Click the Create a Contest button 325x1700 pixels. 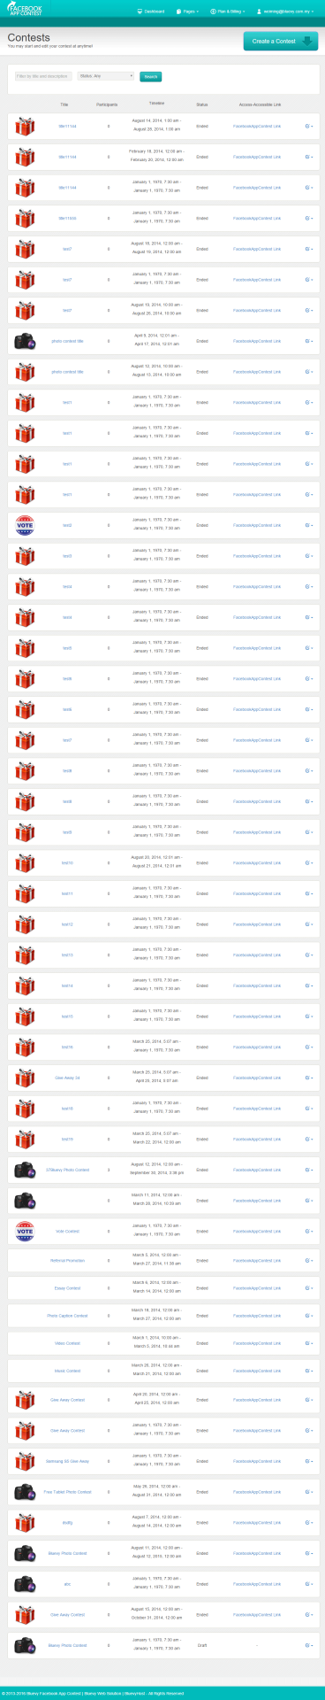click(281, 41)
